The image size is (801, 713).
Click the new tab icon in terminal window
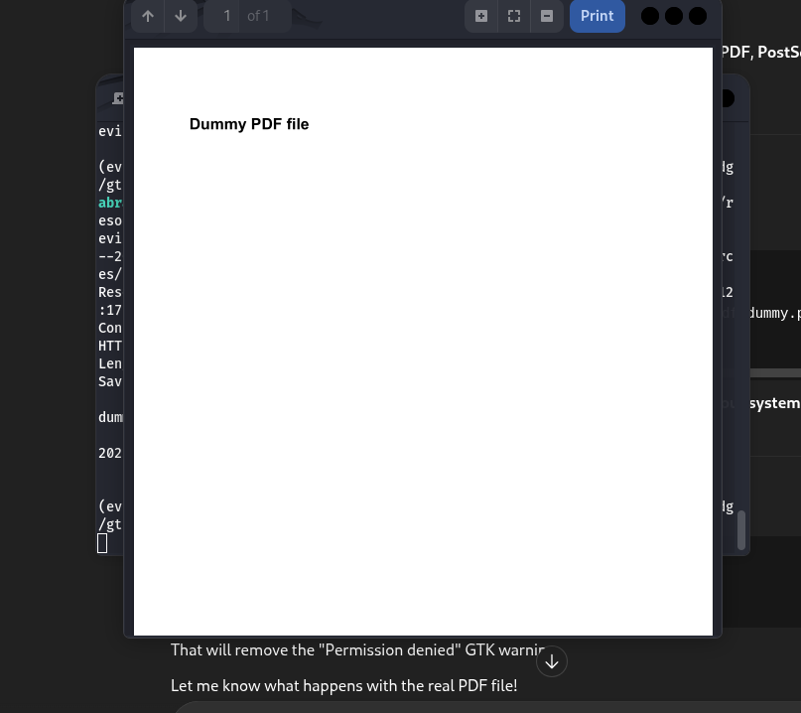point(118,98)
